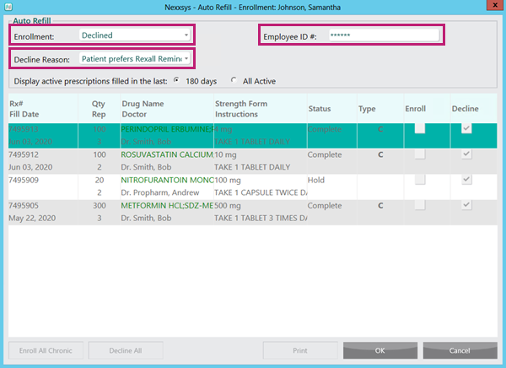Select the All Active radio button
This screenshot has width=506, height=368.
coord(234,82)
